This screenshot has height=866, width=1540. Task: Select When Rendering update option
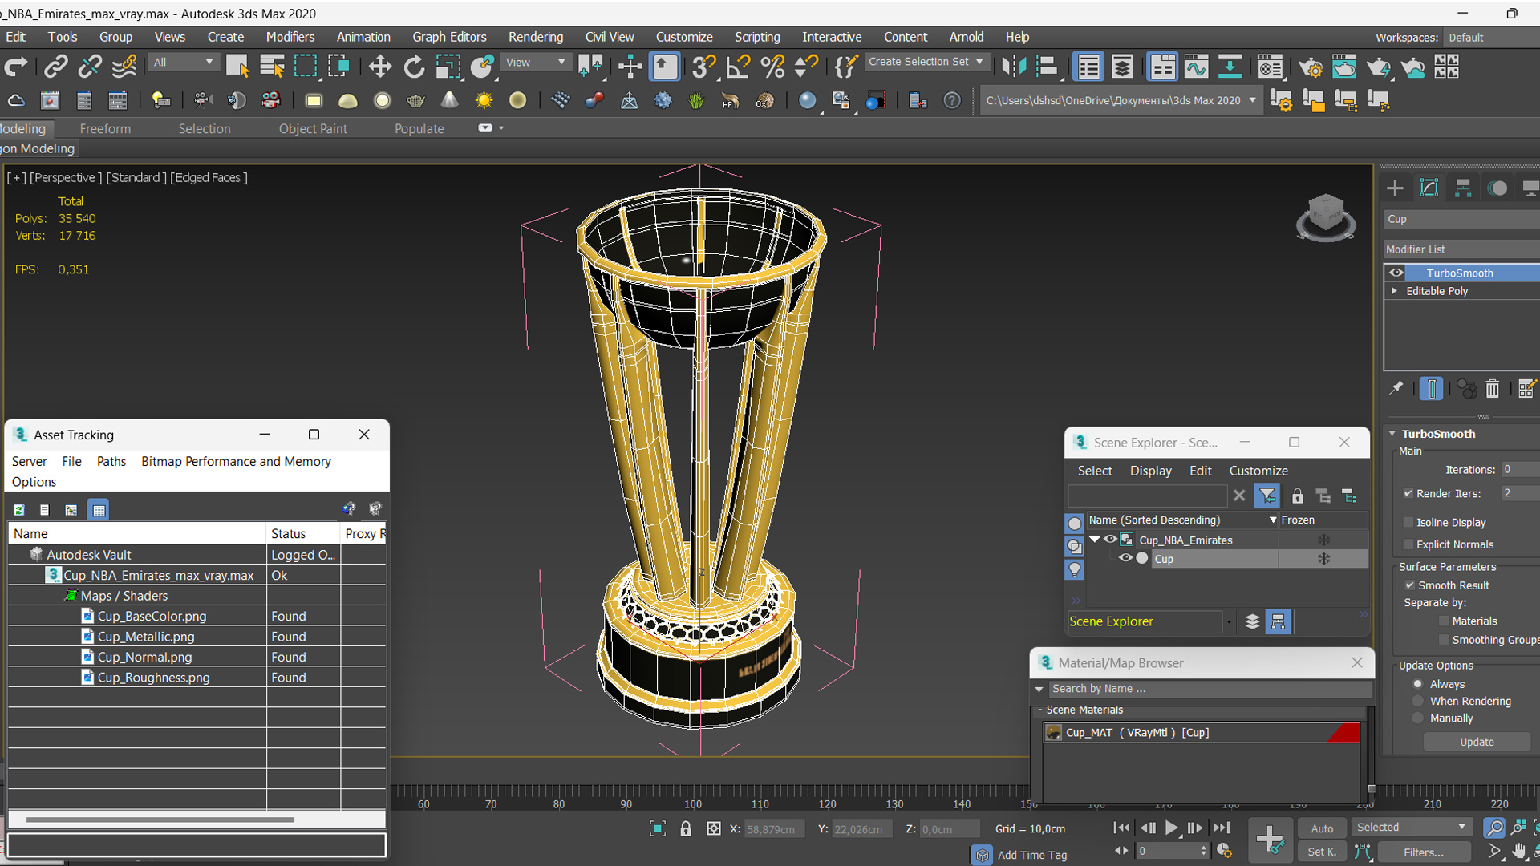click(x=1418, y=701)
